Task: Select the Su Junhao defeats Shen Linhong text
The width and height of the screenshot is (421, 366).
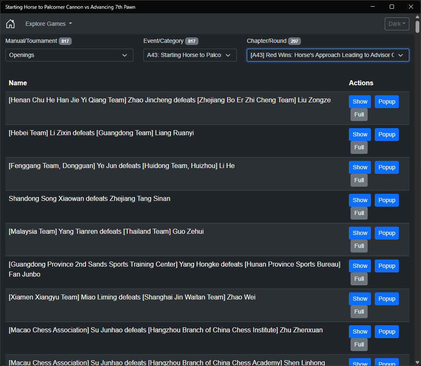Action: click(x=166, y=363)
